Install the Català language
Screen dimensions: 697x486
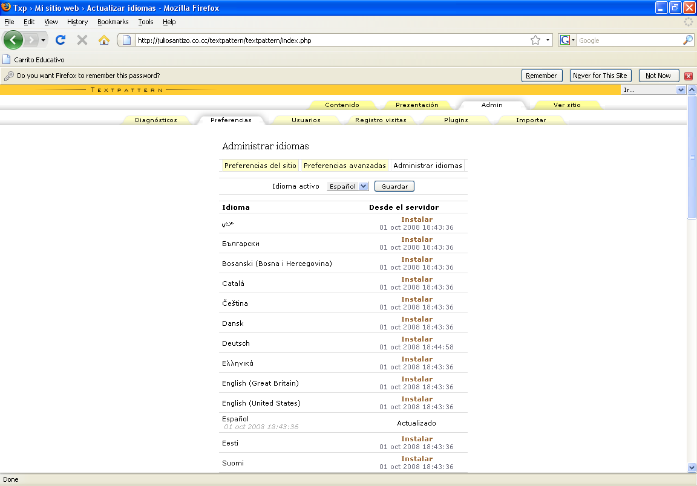pos(416,279)
